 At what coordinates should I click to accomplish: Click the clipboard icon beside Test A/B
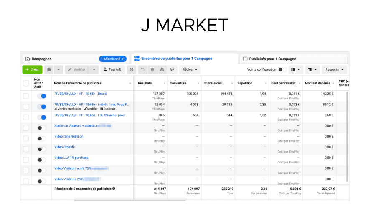(132, 69)
